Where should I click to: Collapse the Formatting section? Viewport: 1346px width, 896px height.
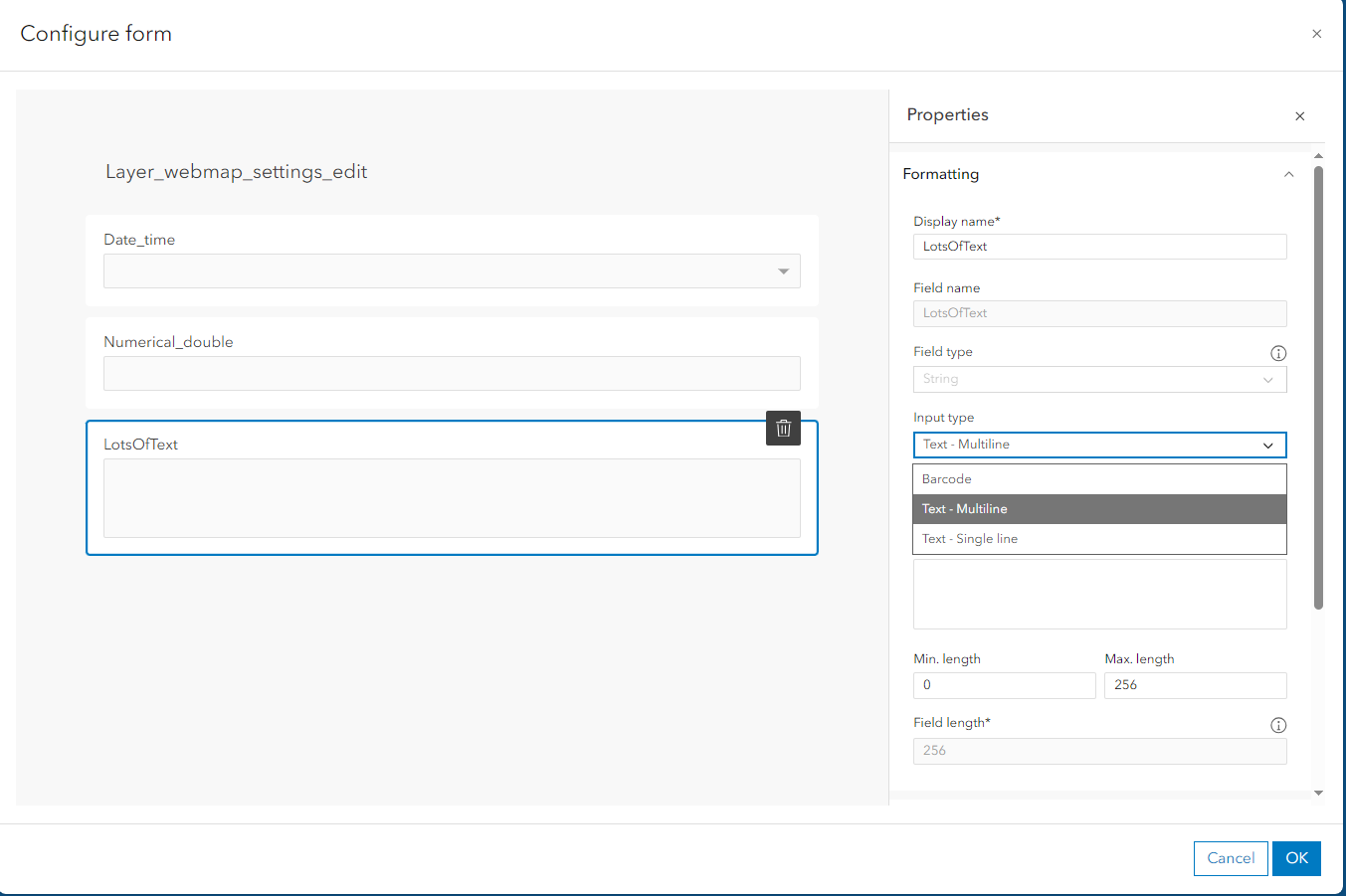1289,174
